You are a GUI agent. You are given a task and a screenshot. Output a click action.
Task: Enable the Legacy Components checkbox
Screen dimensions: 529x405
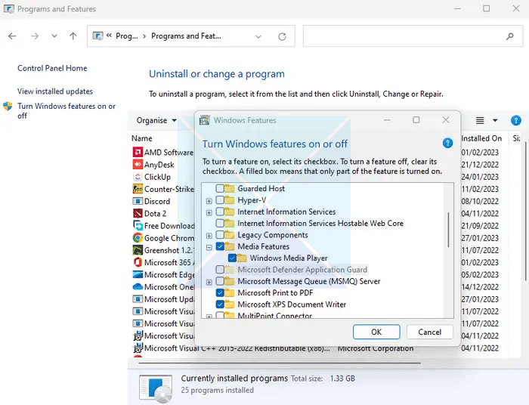click(x=220, y=235)
